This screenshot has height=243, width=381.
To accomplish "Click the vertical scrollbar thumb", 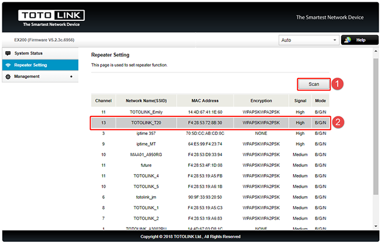I will click(x=376, y=126).
